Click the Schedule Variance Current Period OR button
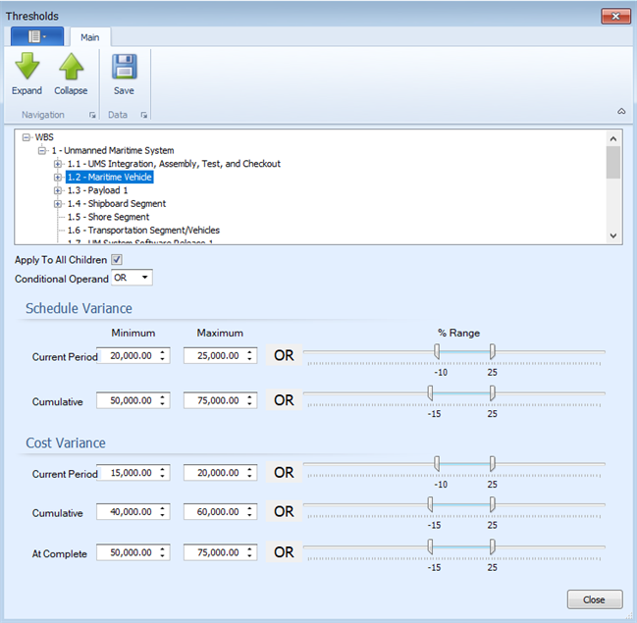Image resolution: width=637 pixels, height=623 pixels. (284, 355)
